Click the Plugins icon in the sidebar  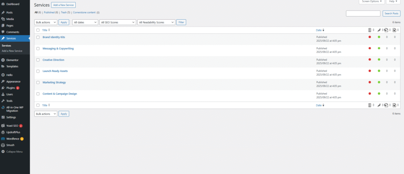click(x=3, y=88)
